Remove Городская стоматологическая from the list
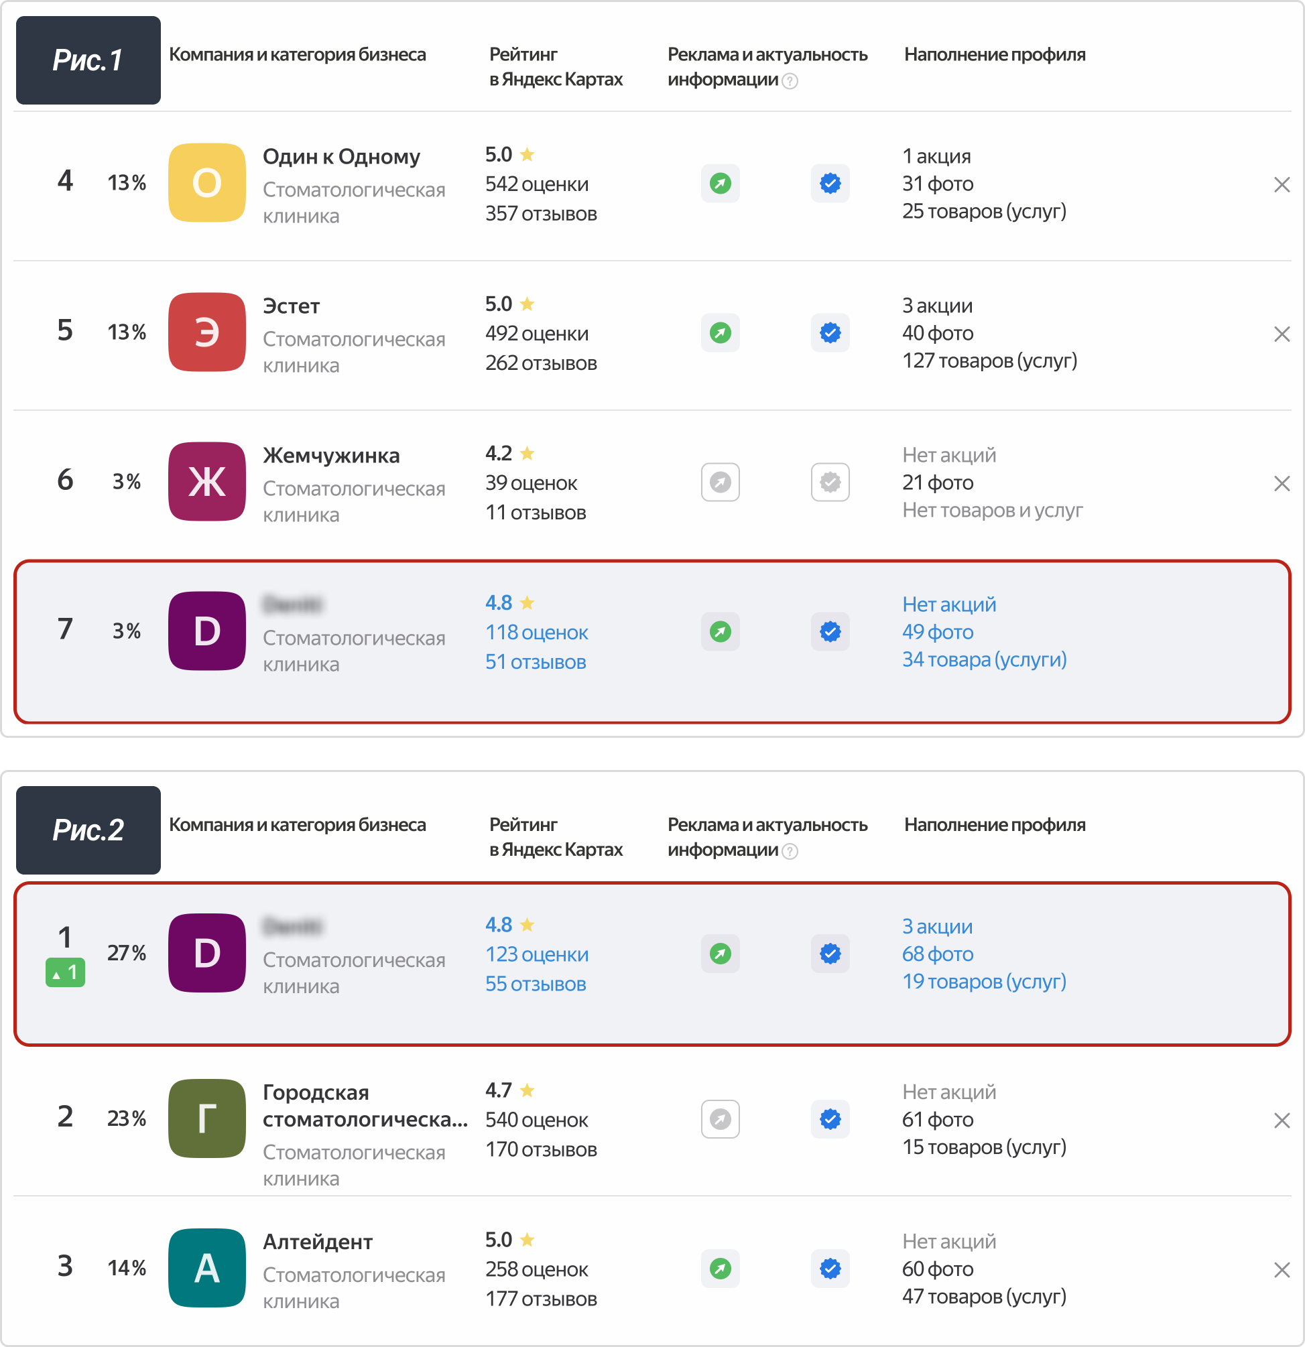Screen dimensions: 1305x1347 [1282, 1121]
